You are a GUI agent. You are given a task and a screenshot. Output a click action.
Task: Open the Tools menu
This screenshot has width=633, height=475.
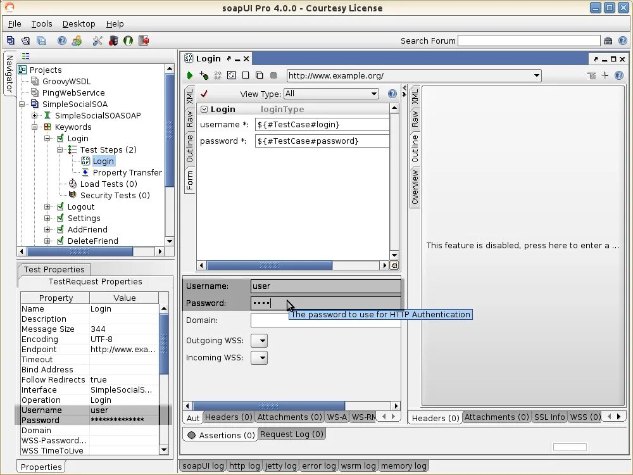tap(42, 24)
